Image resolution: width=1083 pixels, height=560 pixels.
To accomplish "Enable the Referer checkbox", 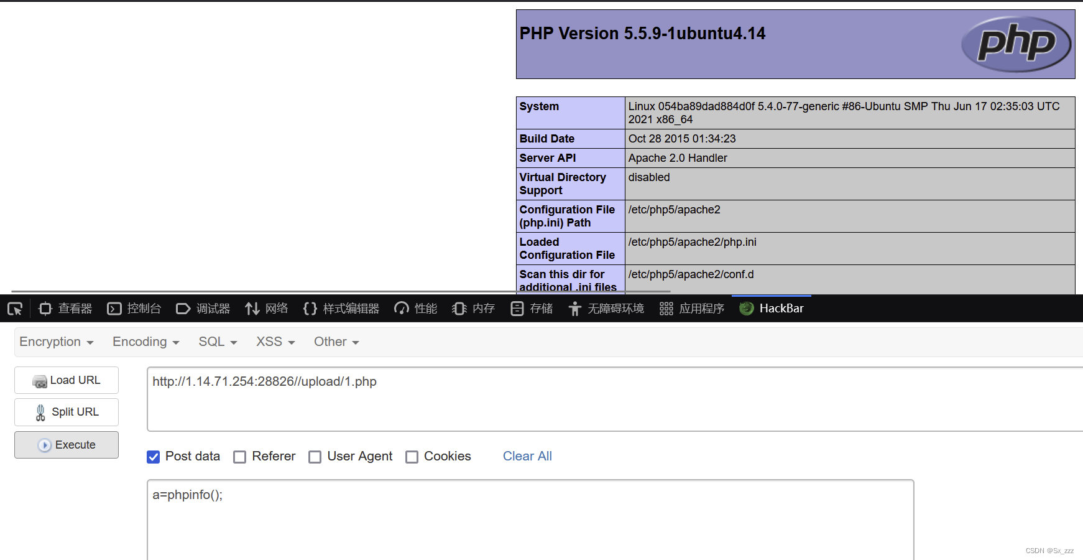I will click(x=240, y=457).
